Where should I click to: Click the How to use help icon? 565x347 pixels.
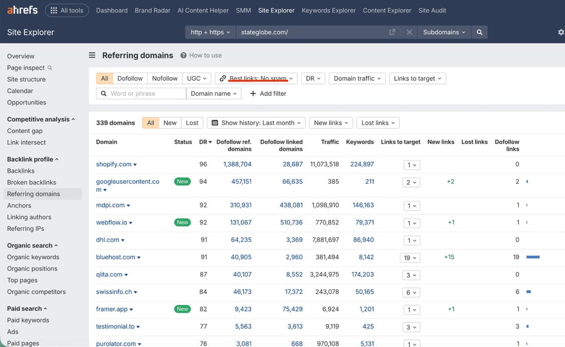tap(184, 55)
